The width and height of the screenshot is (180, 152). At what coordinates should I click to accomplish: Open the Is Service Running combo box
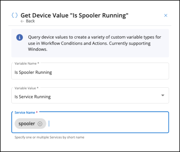pyautogui.click(x=90, y=95)
